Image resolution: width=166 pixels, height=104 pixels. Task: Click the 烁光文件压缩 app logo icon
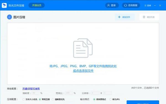(4, 5)
